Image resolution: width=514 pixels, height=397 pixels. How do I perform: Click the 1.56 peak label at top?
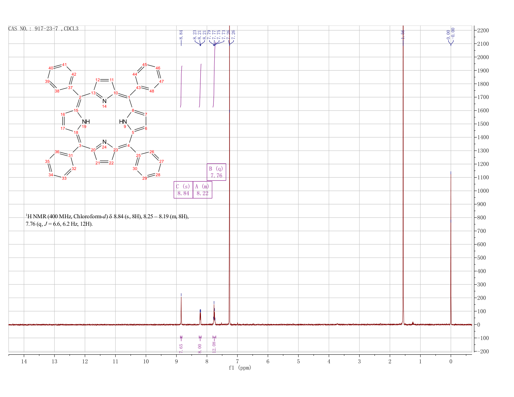[x=403, y=35]
